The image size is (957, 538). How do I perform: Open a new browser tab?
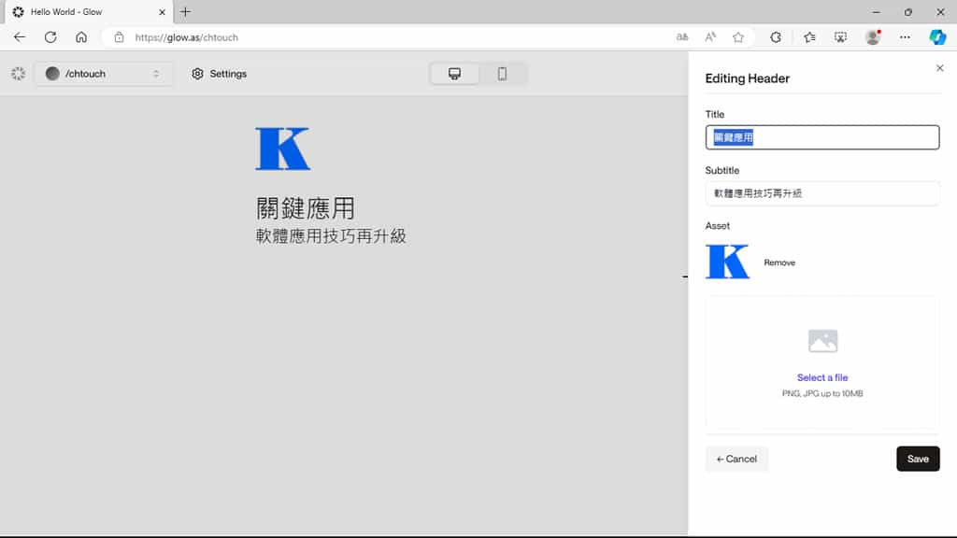[x=186, y=11]
